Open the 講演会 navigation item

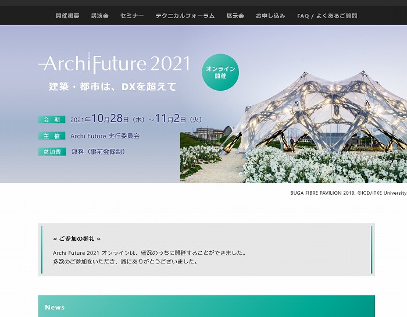tap(100, 16)
